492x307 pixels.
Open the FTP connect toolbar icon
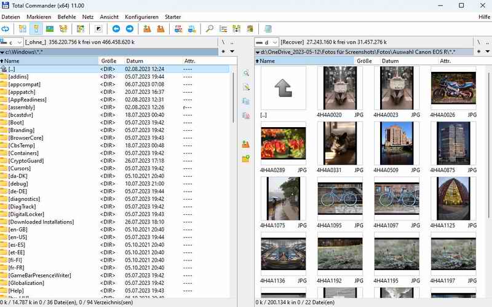click(178, 29)
